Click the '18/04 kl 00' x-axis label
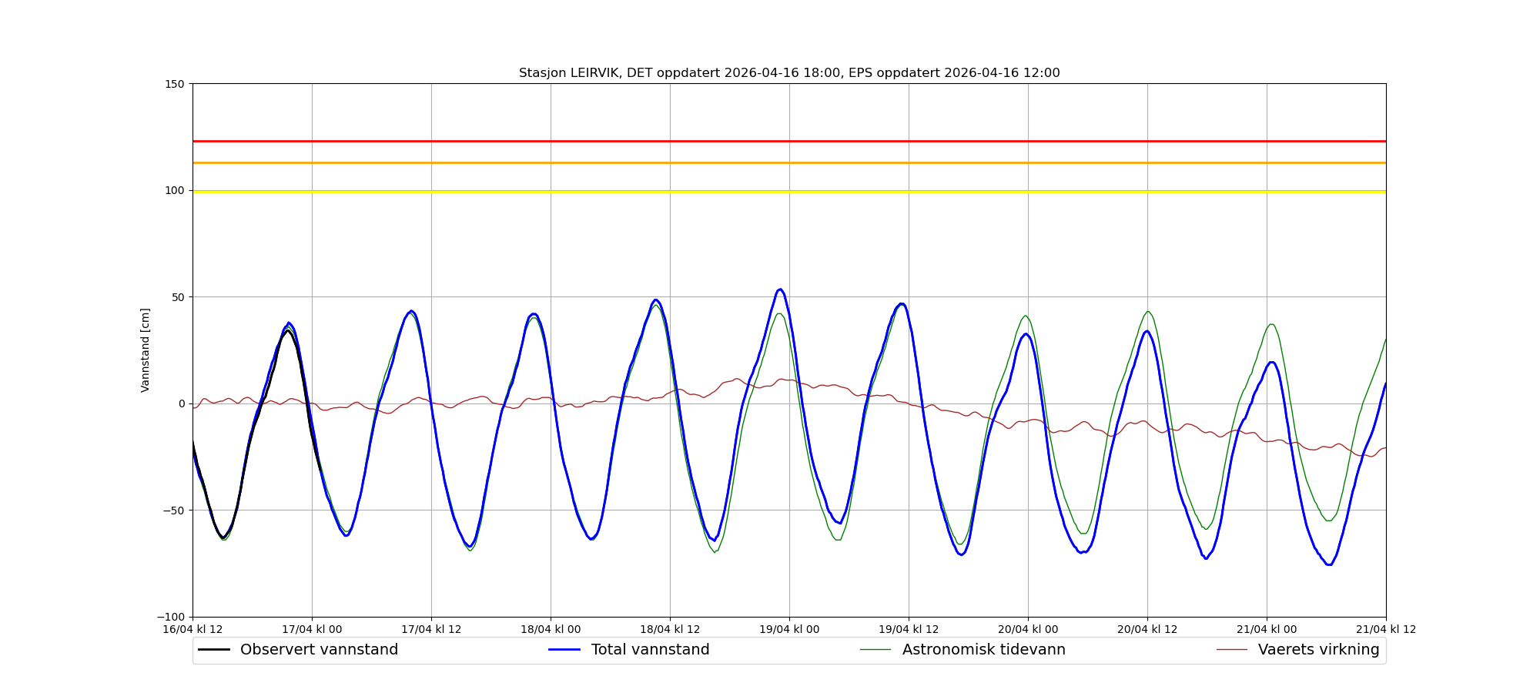Image resolution: width=1540 pixels, height=693 pixels. tap(551, 629)
